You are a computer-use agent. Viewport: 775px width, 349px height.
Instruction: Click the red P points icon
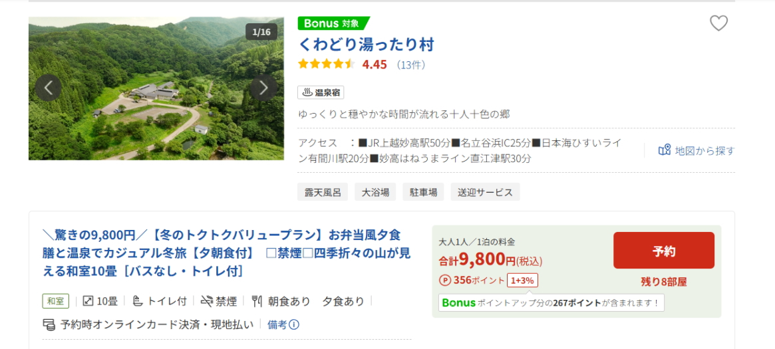pyautogui.click(x=444, y=280)
